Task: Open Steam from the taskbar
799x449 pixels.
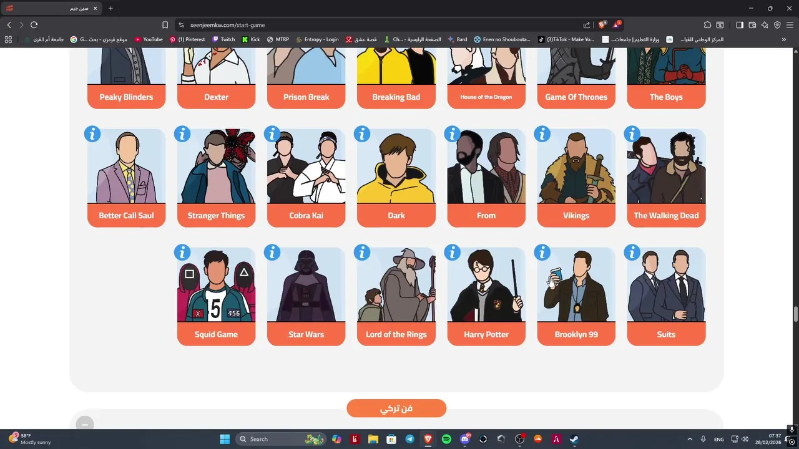Action: [x=574, y=439]
